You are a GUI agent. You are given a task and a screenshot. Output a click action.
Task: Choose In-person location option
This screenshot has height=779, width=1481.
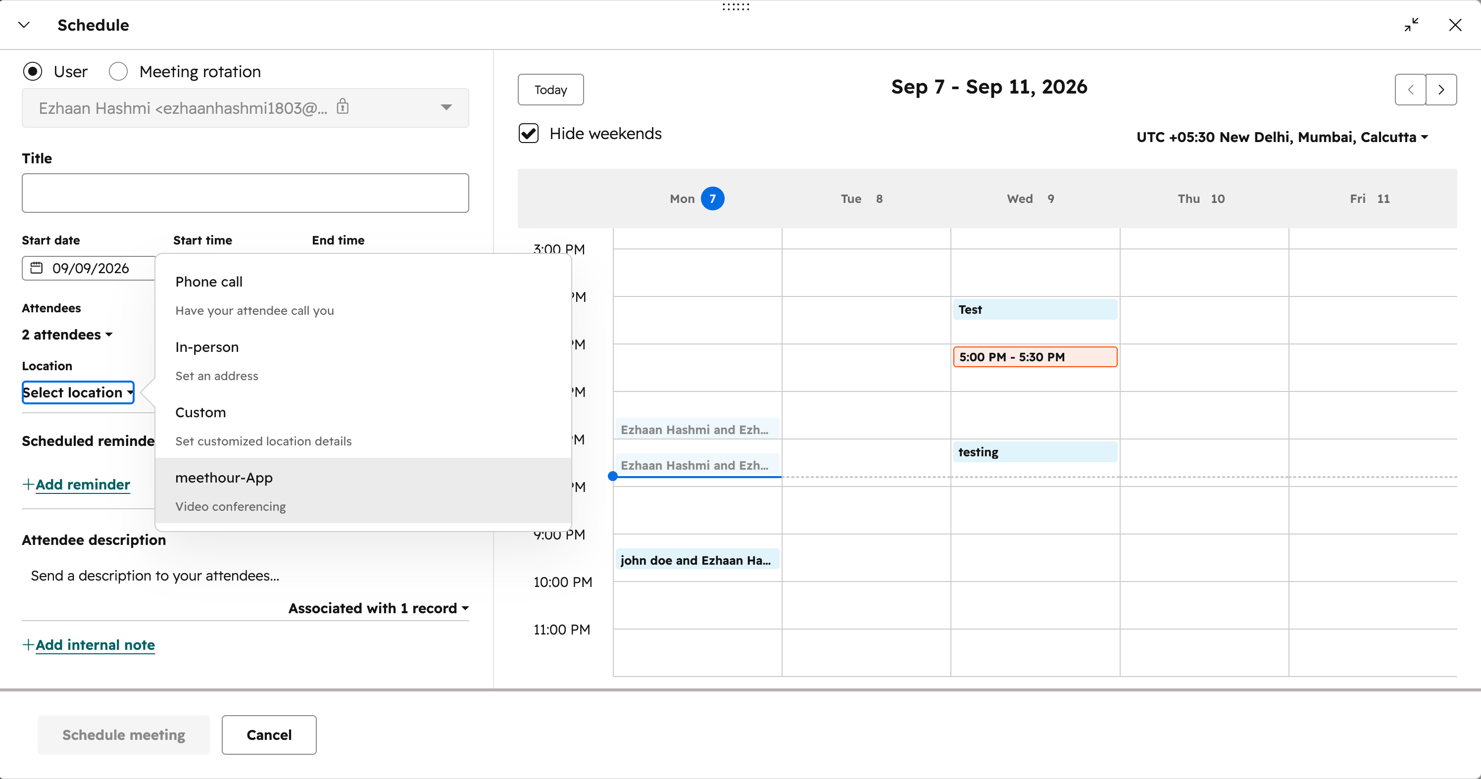click(x=363, y=360)
